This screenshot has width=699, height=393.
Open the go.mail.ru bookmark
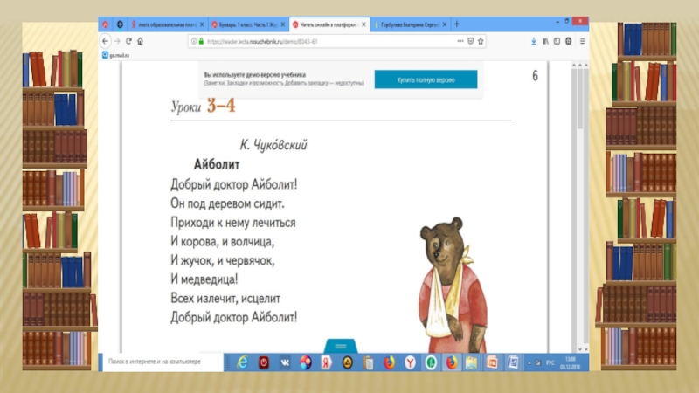click(x=115, y=55)
